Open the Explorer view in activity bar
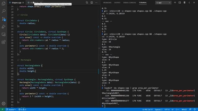This screenshot has width=198, height=111. click(x=3, y=3)
